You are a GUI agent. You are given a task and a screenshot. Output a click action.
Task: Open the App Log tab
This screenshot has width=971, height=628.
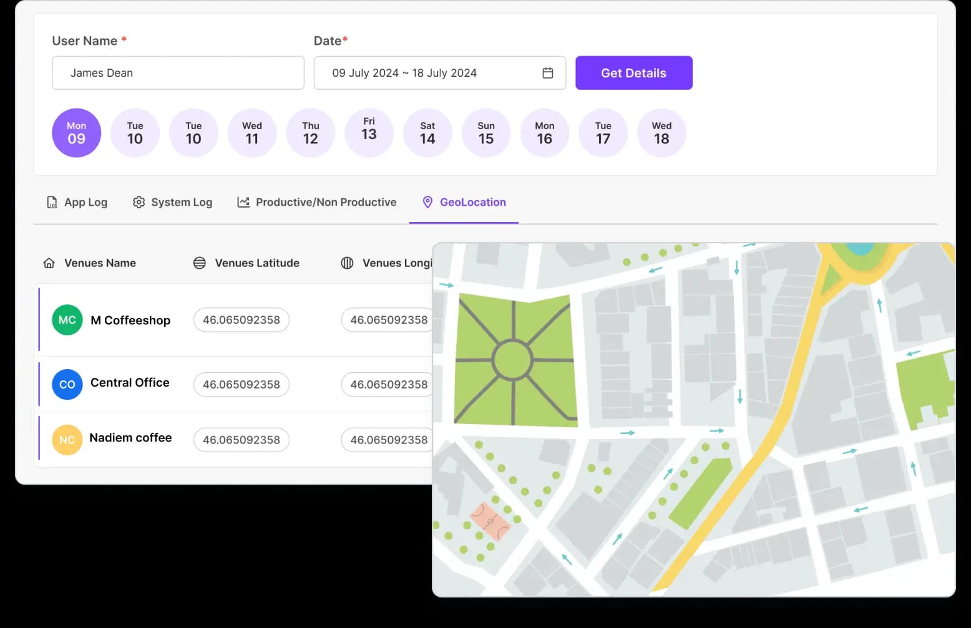pyautogui.click(x=77, y=202)
